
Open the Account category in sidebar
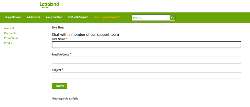tap(9, 28)
